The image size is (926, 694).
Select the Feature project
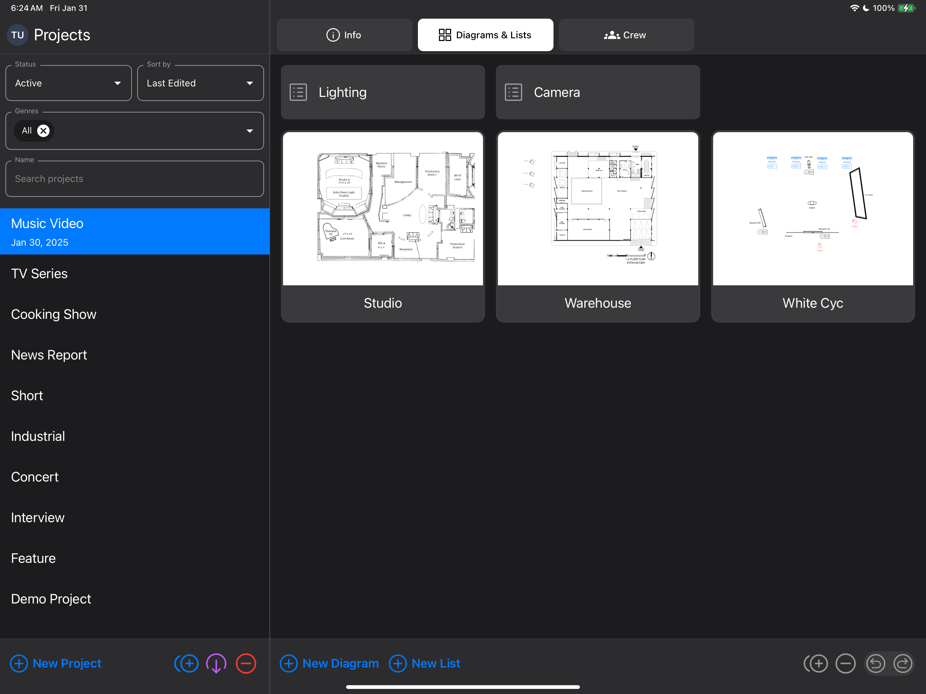click(135, 558)
